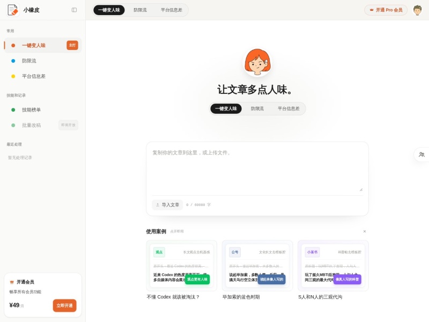Select 一键变人味 pill under the headline
Image resolution: width=429 pixels, height=322 pixels.
pyautogui.click(x=226, y=109)
